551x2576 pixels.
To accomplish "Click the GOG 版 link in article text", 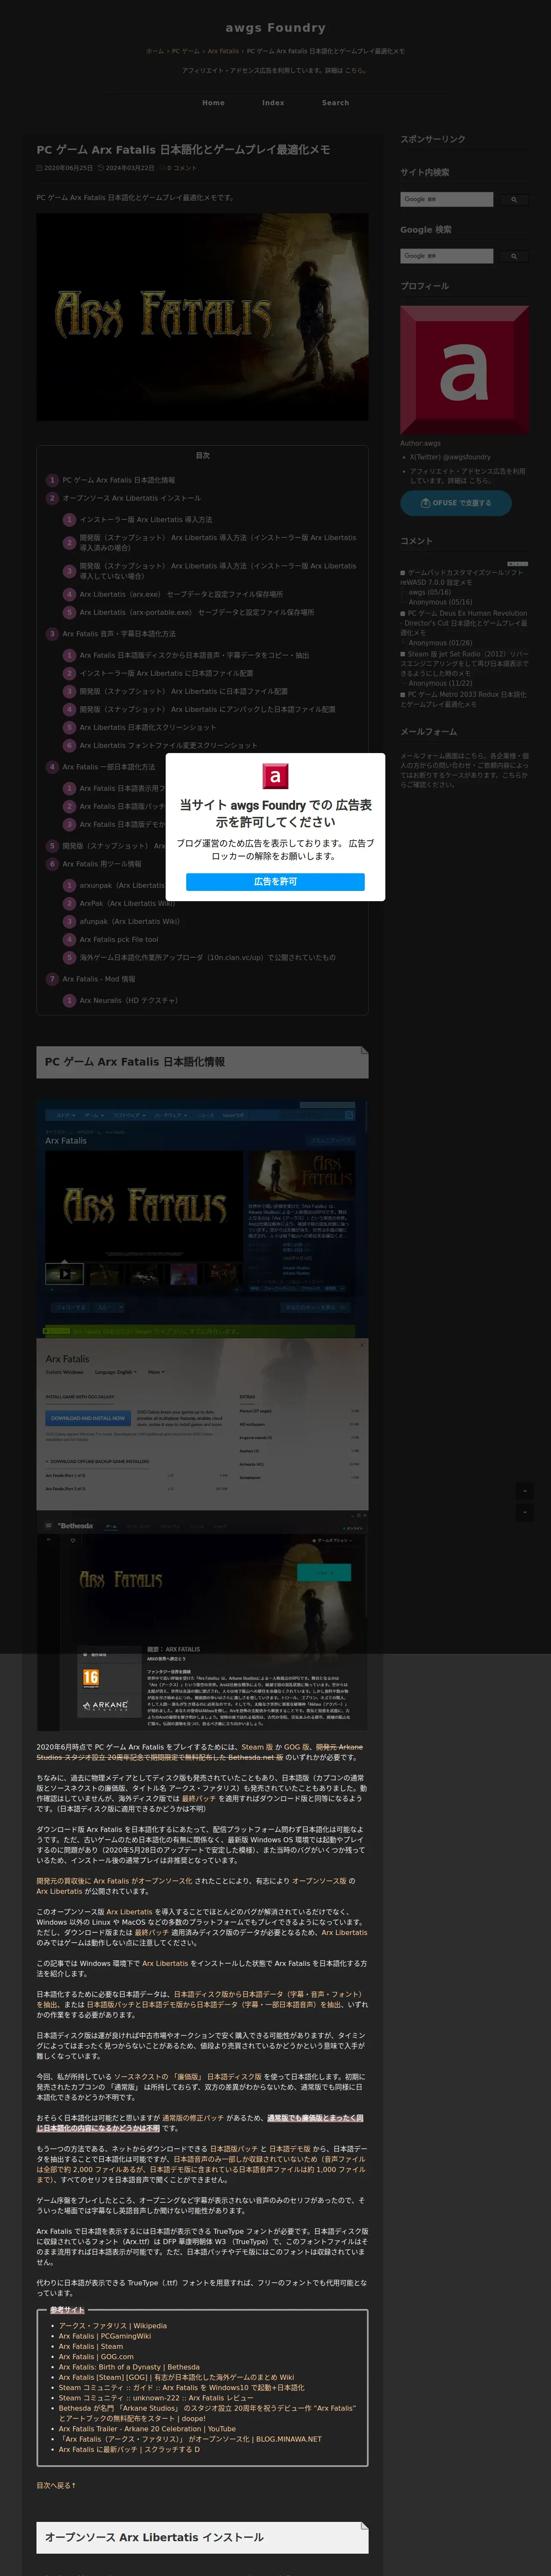I will (297, 1747).
